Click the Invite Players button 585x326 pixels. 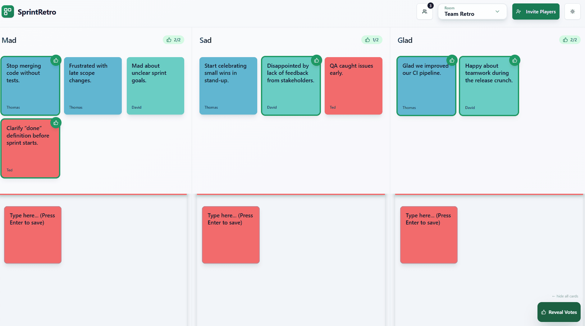click(x=536, y=12)
